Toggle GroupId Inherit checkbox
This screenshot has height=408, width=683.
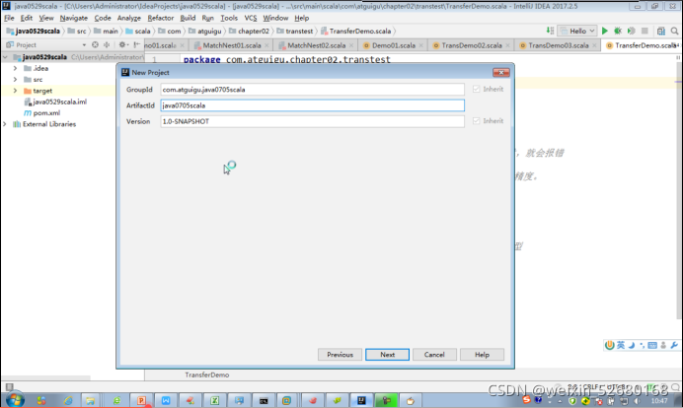[x=476, y=89]
